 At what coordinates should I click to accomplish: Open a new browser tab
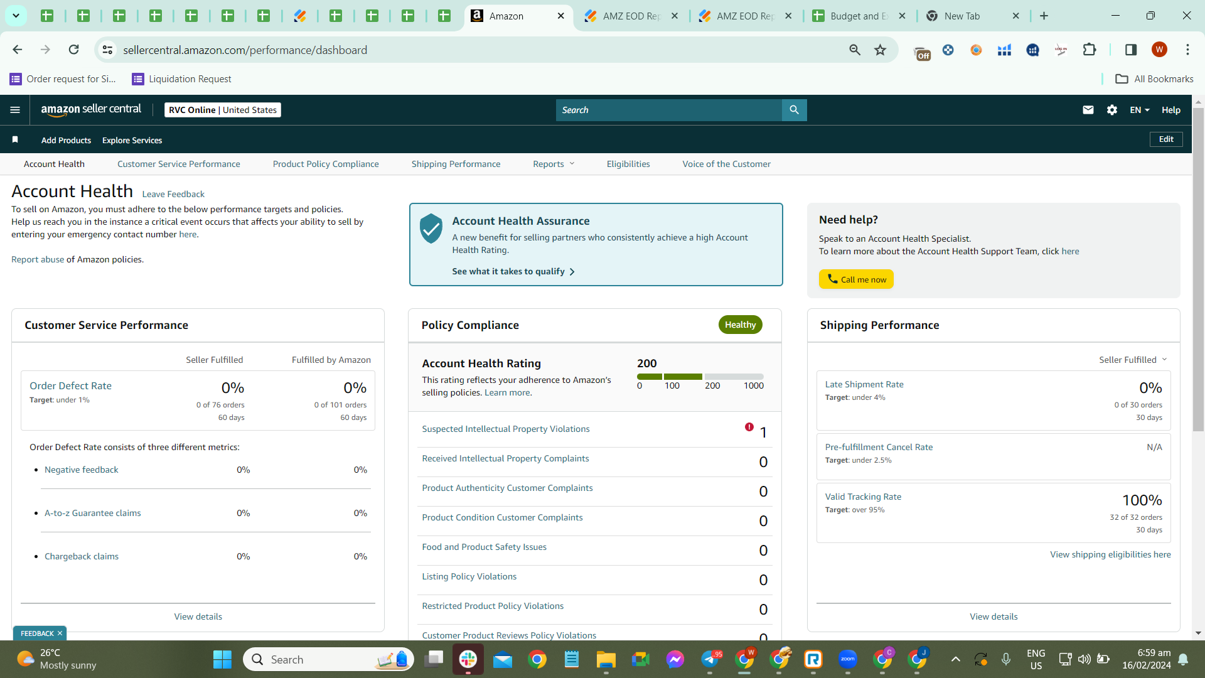1044,16
